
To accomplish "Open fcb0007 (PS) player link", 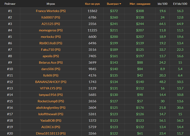I will coord(51,17).
